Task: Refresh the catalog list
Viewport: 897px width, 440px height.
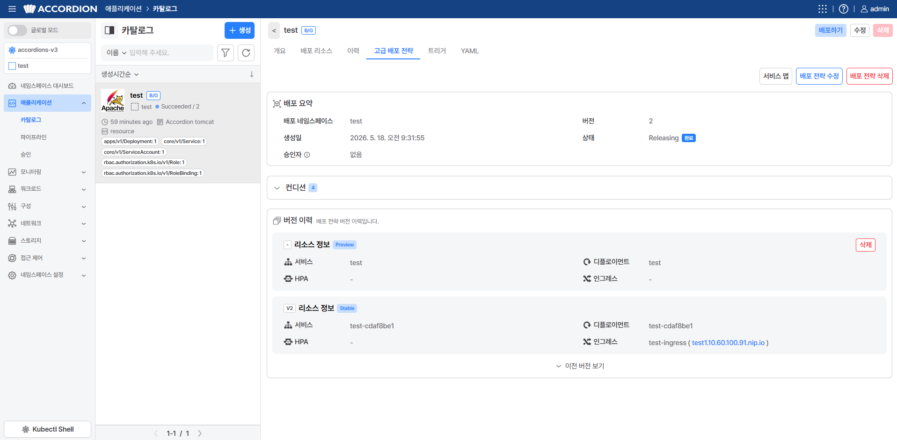Action: click(x=246, y=53)
